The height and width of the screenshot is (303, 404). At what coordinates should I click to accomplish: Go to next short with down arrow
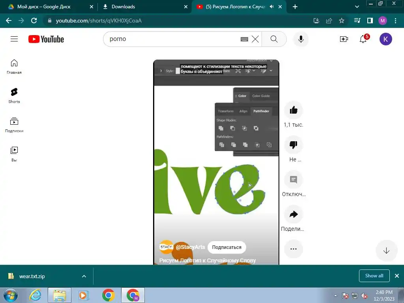(386, 251)
